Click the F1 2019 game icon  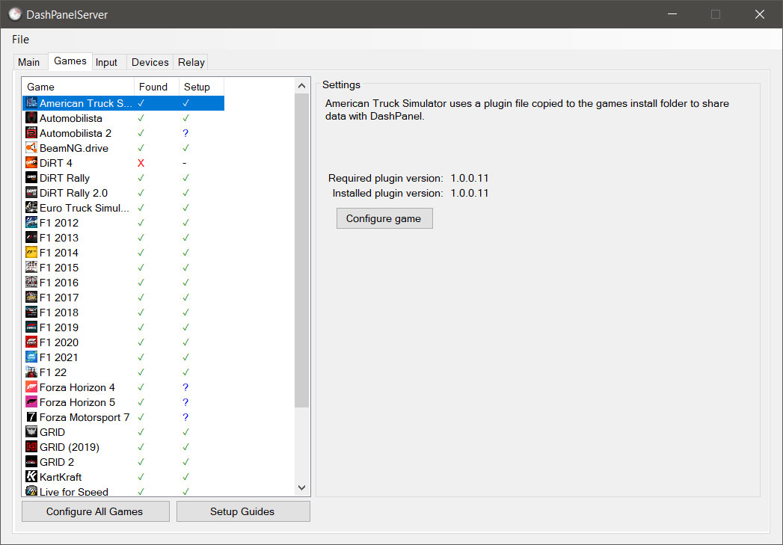point(31,327)
